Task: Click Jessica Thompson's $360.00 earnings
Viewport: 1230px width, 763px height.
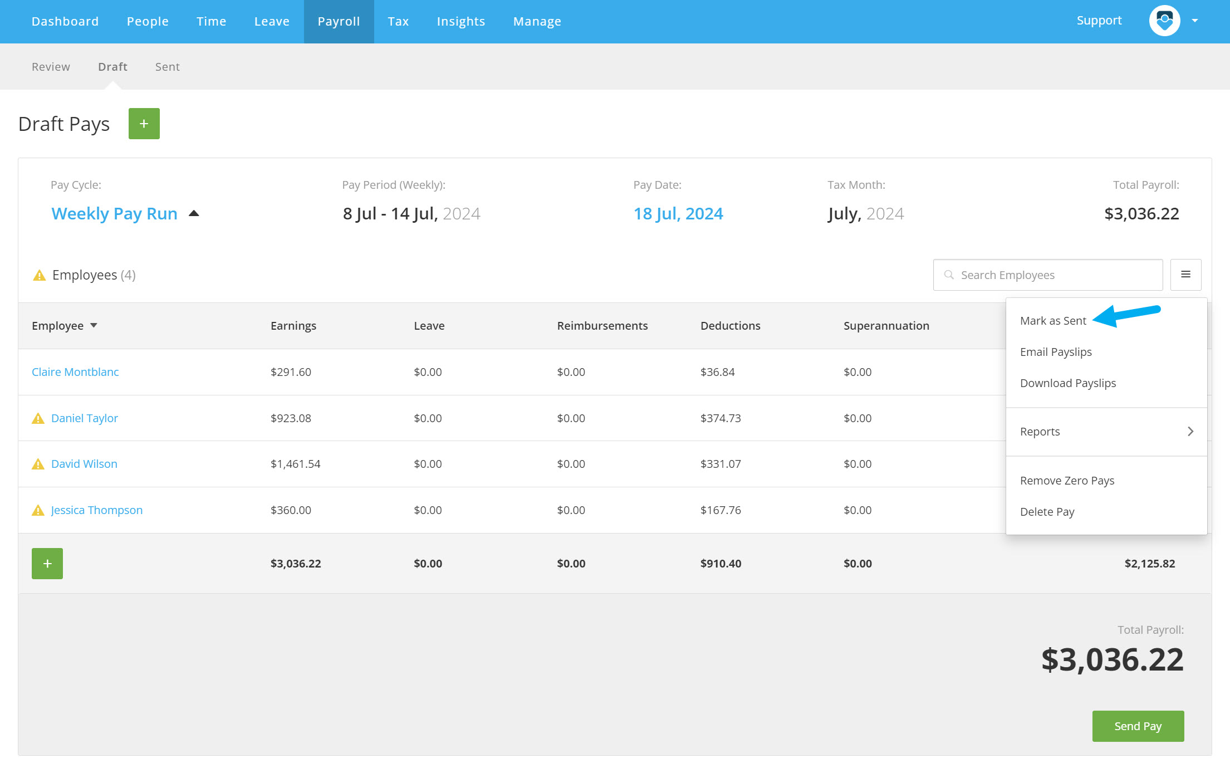Action: click(291, 510)
